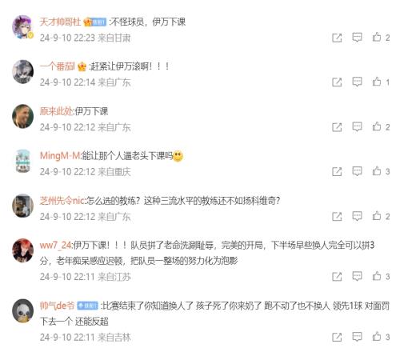Click the username 芝州先令nic

click(x=62, y=200)
